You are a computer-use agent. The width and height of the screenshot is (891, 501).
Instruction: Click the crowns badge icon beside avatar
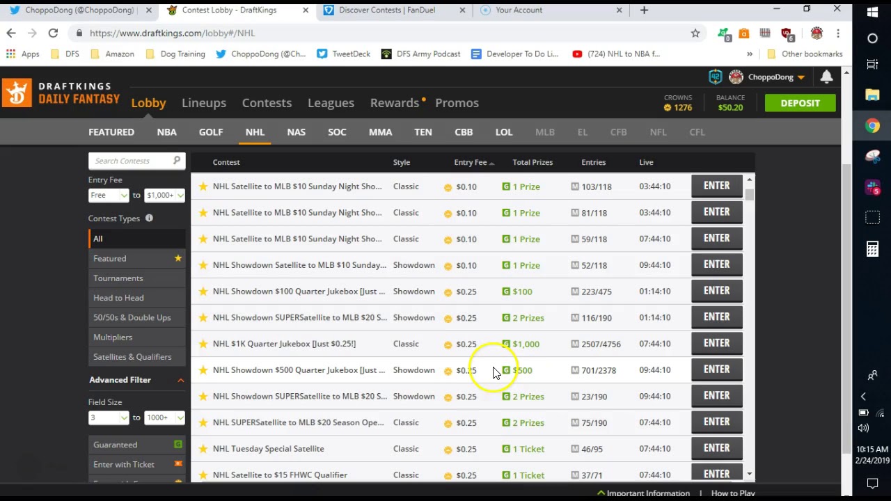[715, 77]
